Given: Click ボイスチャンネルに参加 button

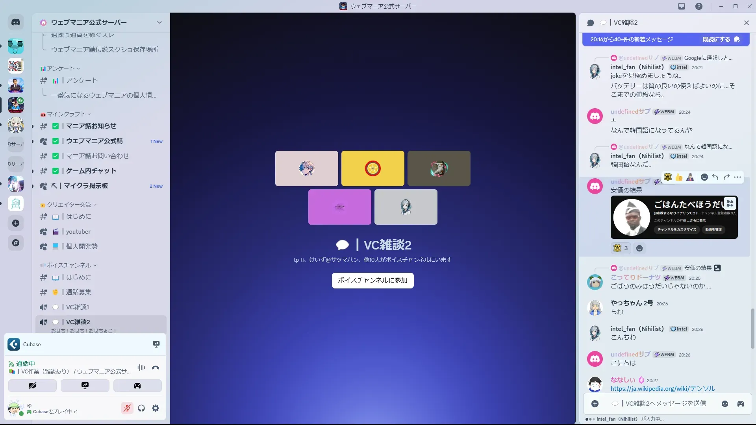Looking at the screenshot, I should [x=372, y=280].
